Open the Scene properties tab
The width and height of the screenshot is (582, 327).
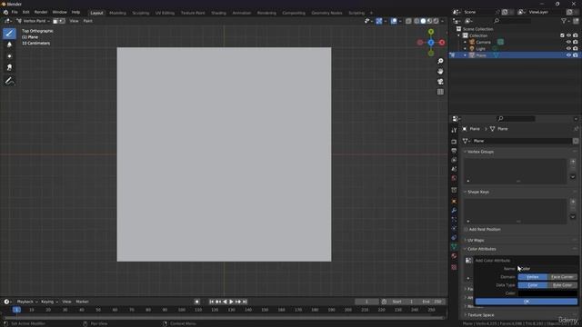click(454, 169)
